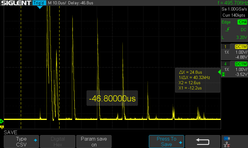Click the rising edge slope icon
The height and width of the screenshot is (148, 248).
click(228, 29)
